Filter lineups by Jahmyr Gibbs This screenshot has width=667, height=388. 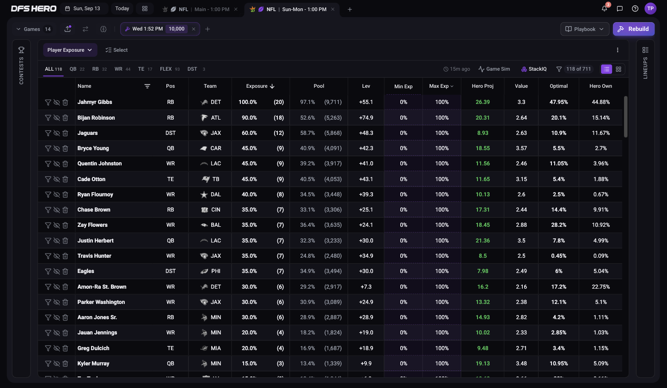coord(48,102)
